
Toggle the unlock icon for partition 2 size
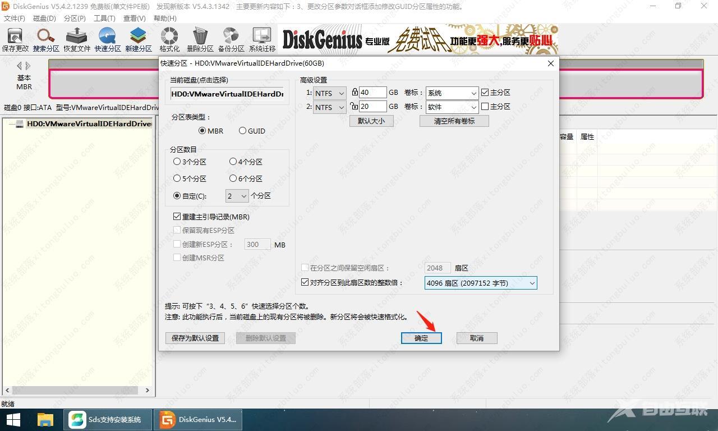point(355,106)
